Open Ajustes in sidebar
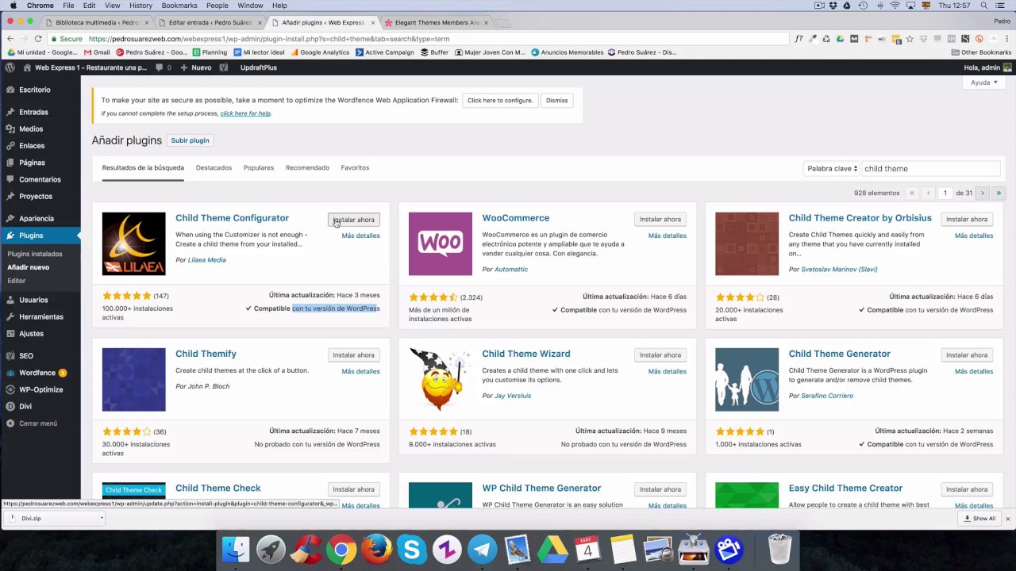This screenshot has height=571, width=1016. coord(31,333)
